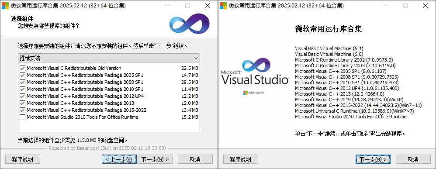Click 下一步 next button in right window
Image resolution: width=436 pixels, height=169 pixels.
373,159
